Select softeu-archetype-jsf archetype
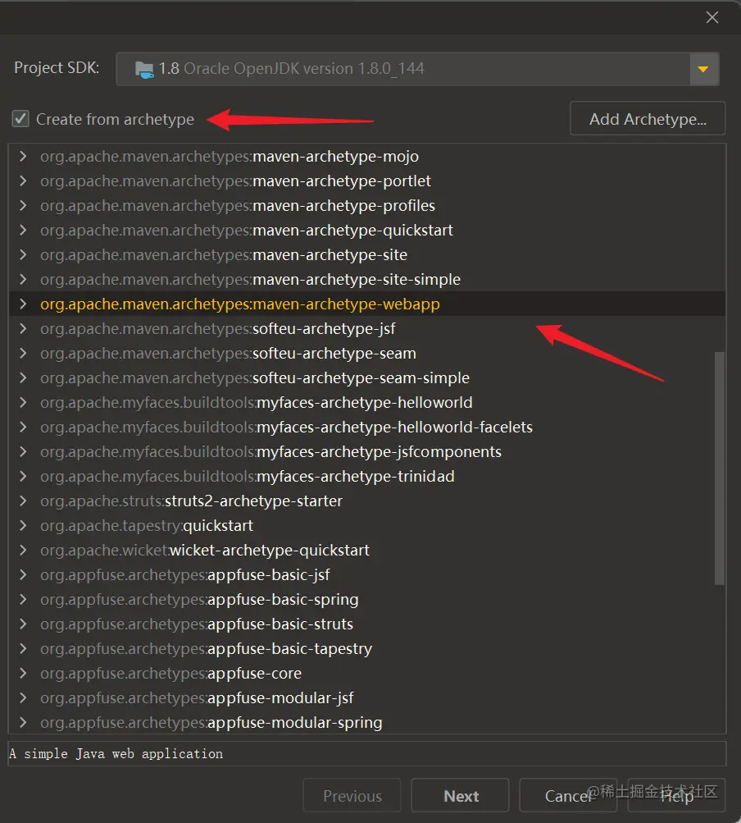This screenshot has width=741, height=823. click(x=218, y=329)
